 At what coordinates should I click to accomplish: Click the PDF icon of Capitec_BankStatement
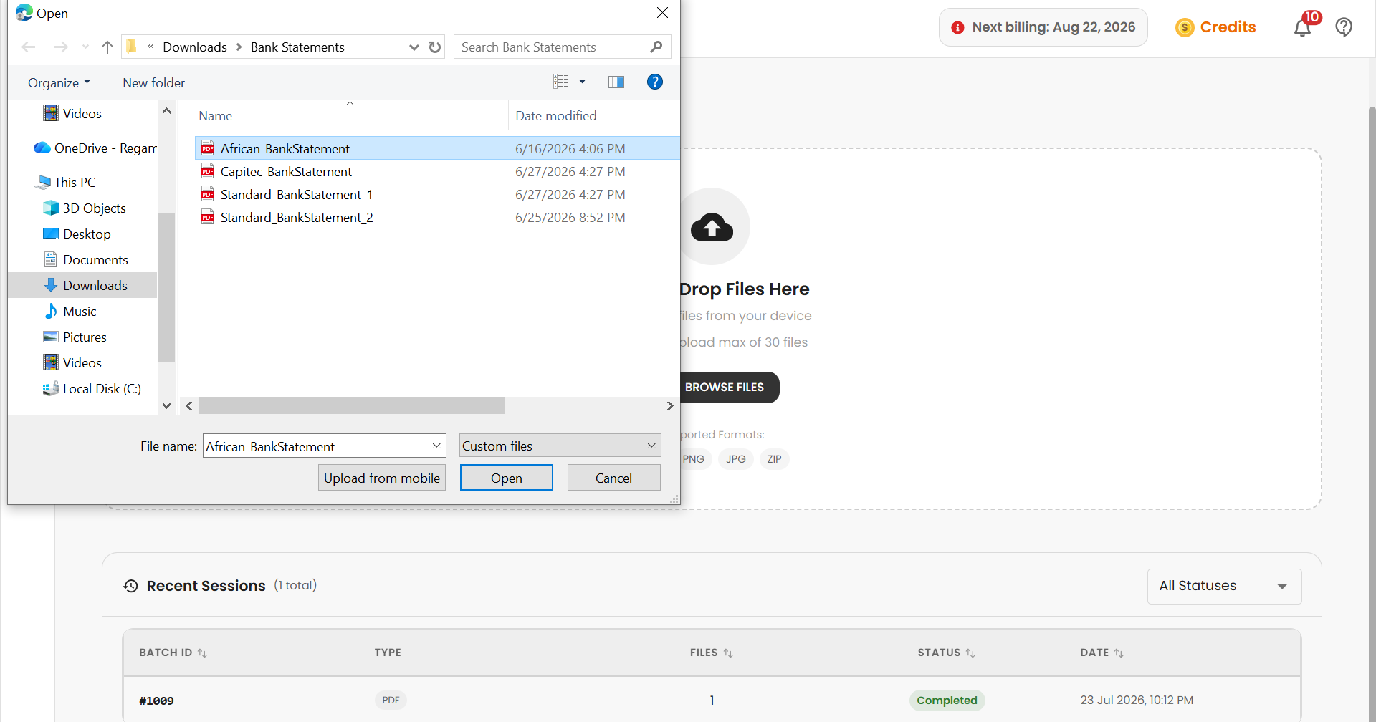[x=208, y=172]
